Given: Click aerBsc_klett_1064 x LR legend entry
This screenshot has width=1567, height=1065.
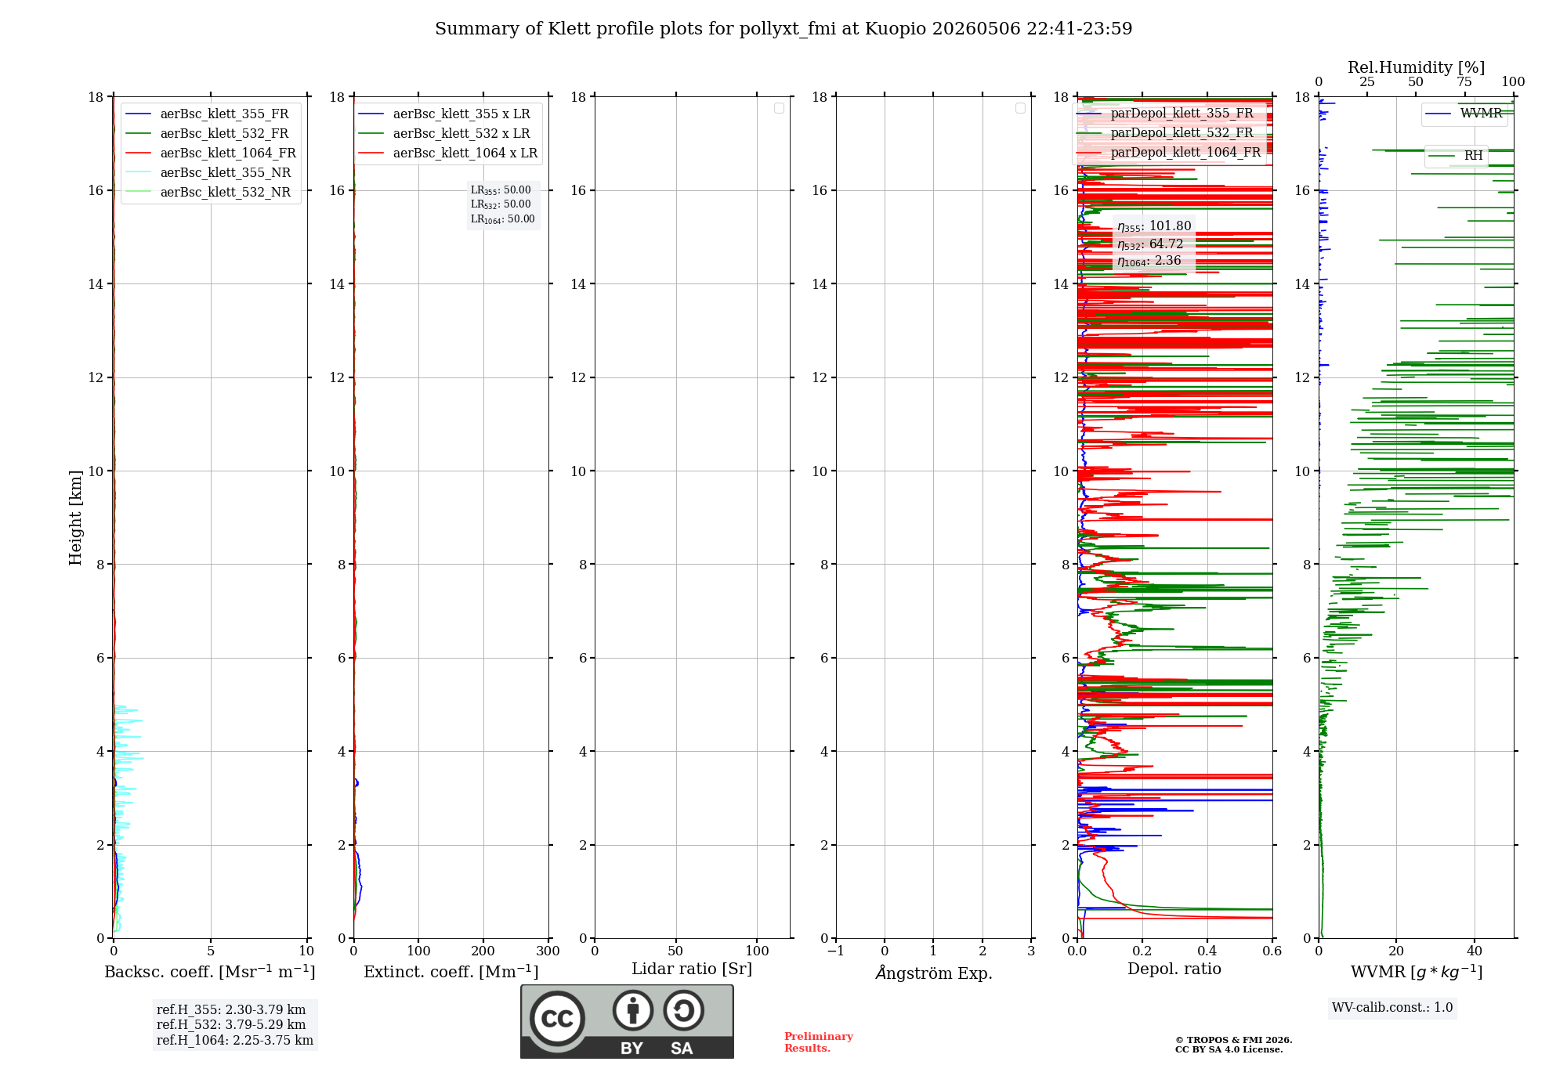Looking at the screenshot, I should click(x=448, y=153).
